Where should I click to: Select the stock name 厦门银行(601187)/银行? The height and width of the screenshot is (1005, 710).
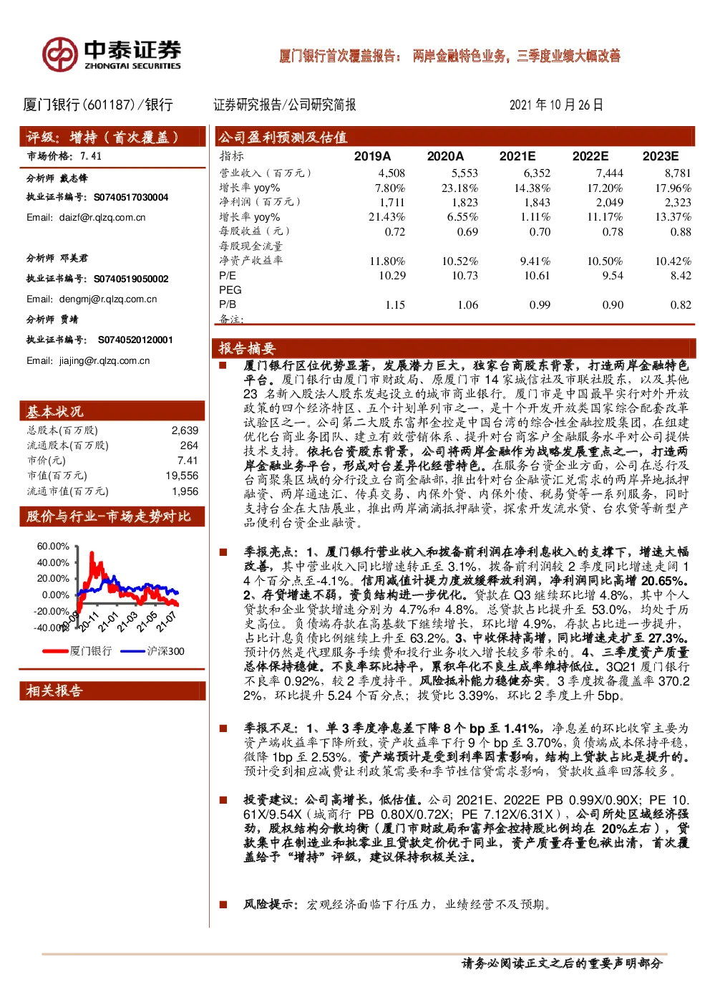(98, 105)
